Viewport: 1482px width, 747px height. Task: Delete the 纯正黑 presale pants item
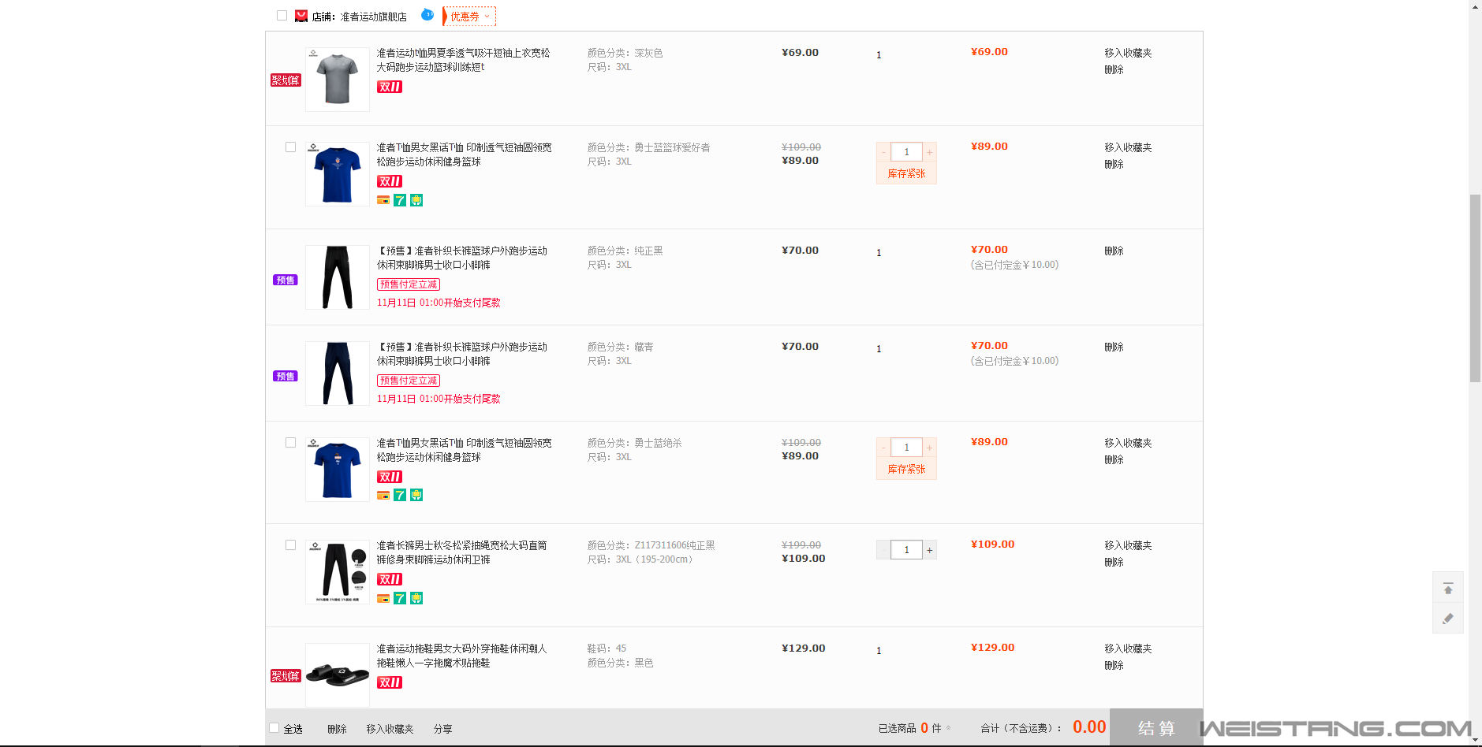click(x=1114, y=251)
